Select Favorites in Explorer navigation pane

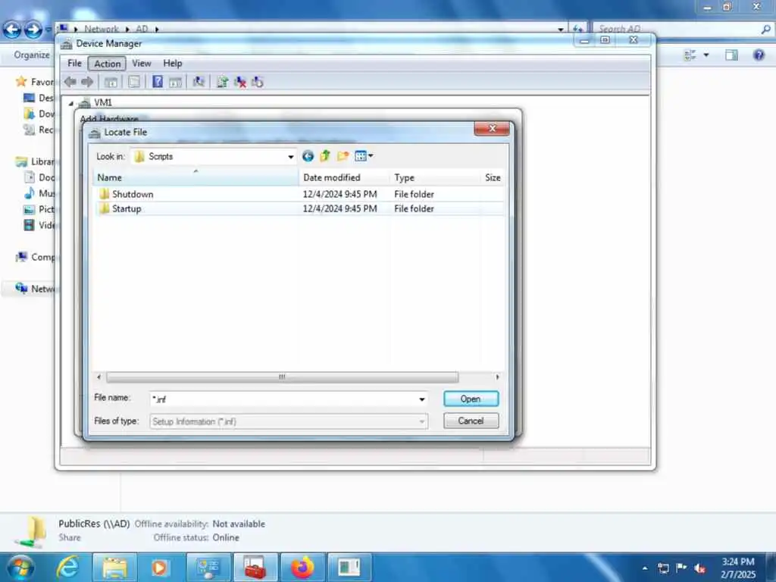(35, 82)
